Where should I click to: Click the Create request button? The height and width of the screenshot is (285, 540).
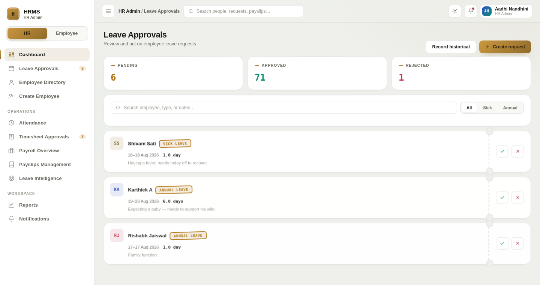[505, 47]
